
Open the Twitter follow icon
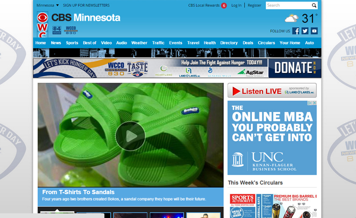[305, 31]
